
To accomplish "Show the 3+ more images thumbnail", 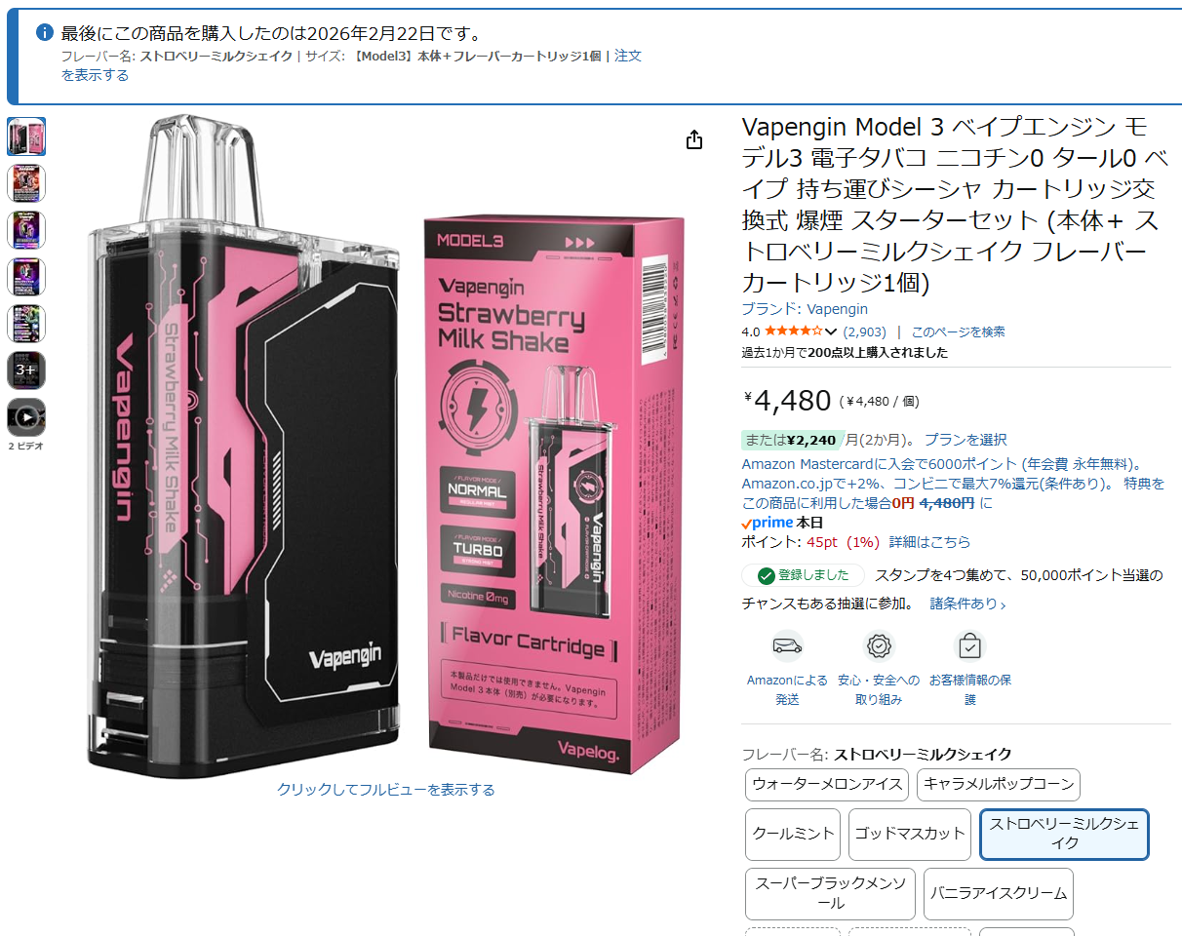I will point(26,370).
